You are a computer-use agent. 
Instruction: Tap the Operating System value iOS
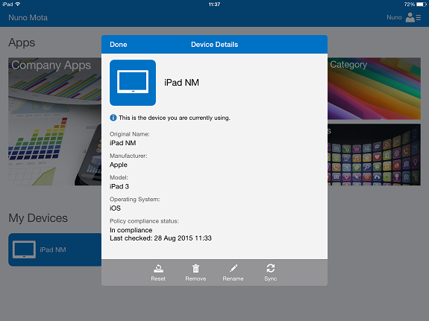click(115, 209)
